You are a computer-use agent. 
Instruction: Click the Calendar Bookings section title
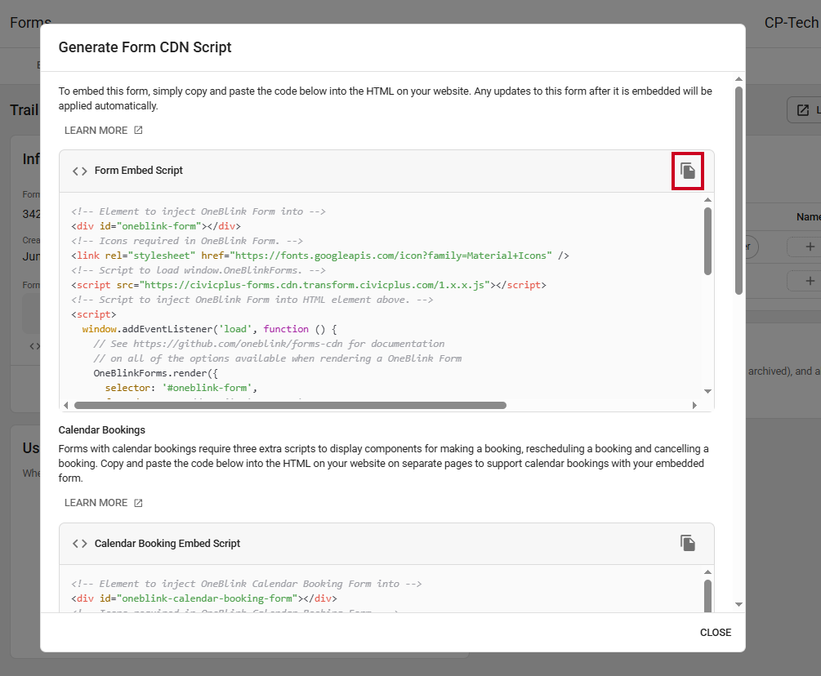click(101, 430)
